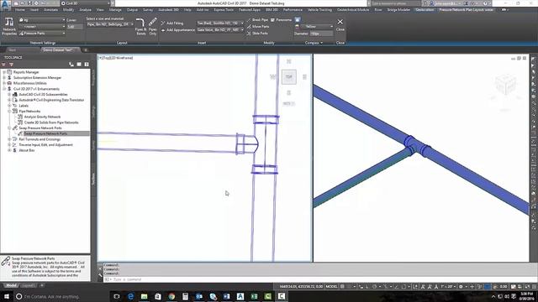Expand the Miscellaneous Utilities node
This screenshot has width=538, height=302.
point(3,83)
